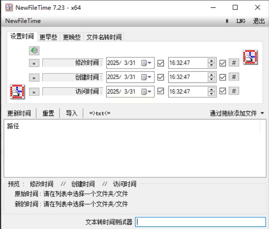Click the NewFileTime header label
This screenshot has width=269, height=229.
coord(23,21)
